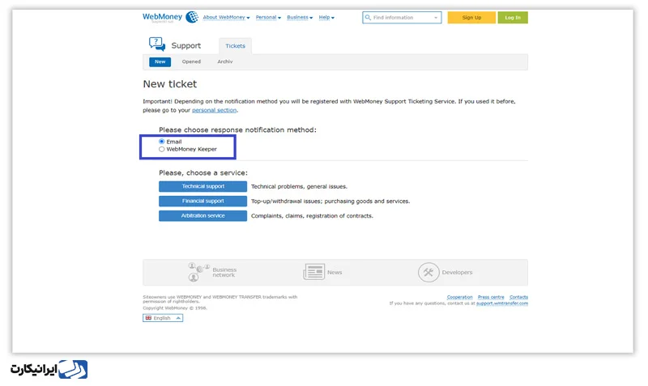The width and height of the screenshot is (648, 386).
Task: Open the English language selector
Action: pos(163,318)
